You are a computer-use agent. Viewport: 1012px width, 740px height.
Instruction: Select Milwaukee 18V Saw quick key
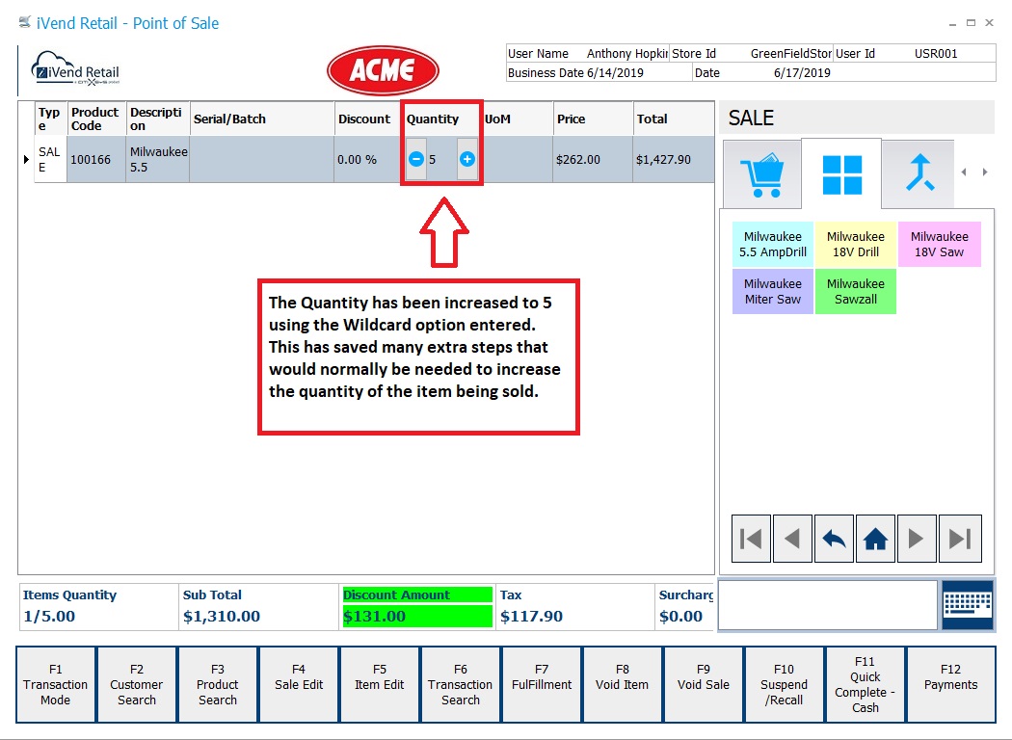point(939,245)
